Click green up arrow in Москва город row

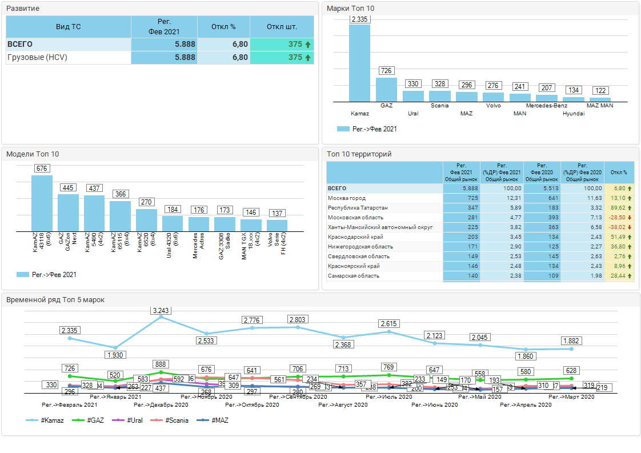pyautogui.click(x=630, y=198)
